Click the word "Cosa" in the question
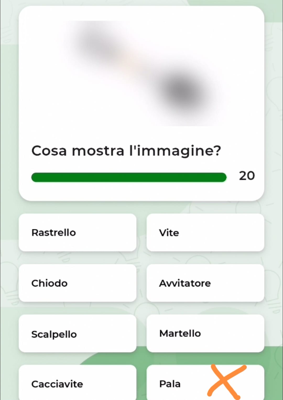 [49, 151]
